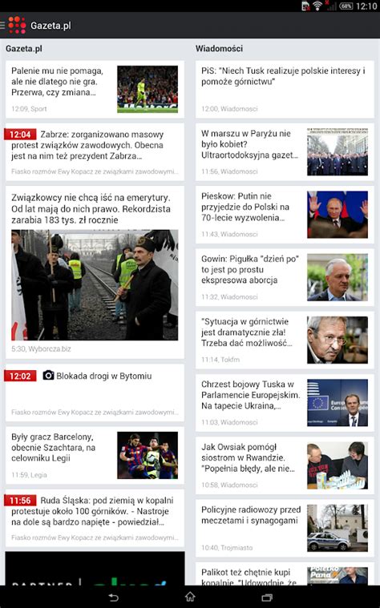Screen dimensions: 380x608
Task: Tap the Android back button
Action: 113,597
